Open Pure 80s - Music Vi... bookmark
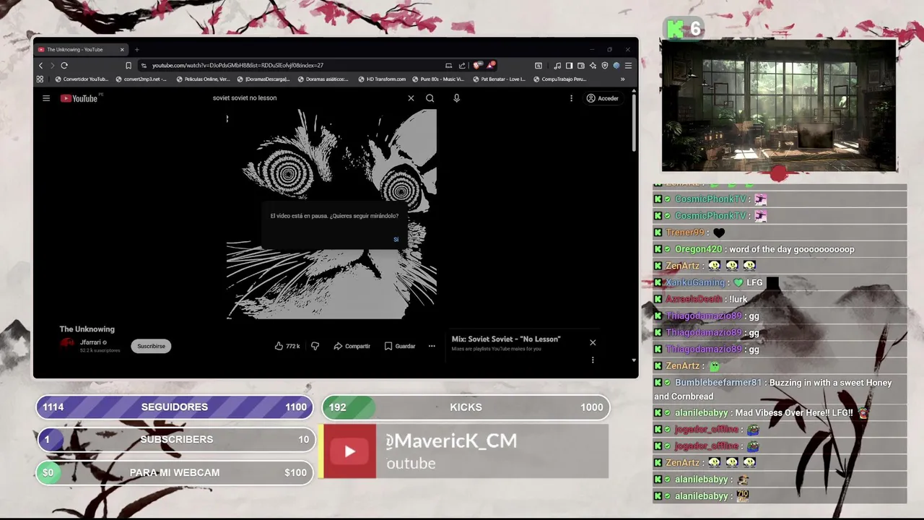The width and height of the screenshot is (924, 520). [x=438, y=79]
